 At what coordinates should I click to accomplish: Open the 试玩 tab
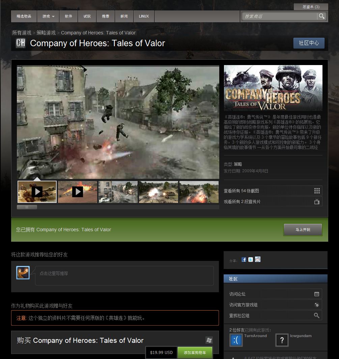(x=87, y=16)
